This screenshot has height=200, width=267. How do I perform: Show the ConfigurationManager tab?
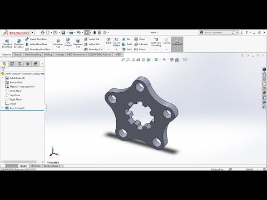point(20,64)
